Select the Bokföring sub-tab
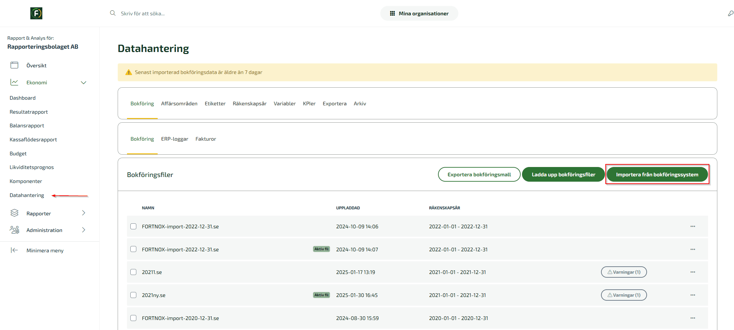 (x=142, y=139)
